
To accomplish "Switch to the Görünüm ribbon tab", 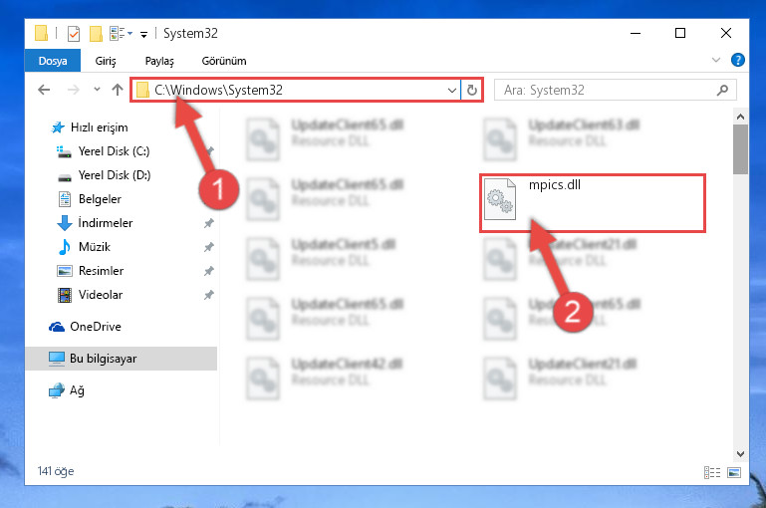I will pos(224,61).
